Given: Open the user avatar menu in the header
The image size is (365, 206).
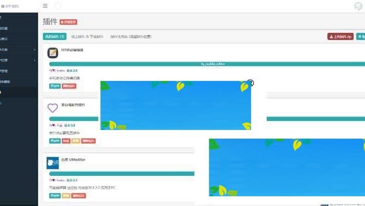Looking at the screenshot, I should pos(358,6).
